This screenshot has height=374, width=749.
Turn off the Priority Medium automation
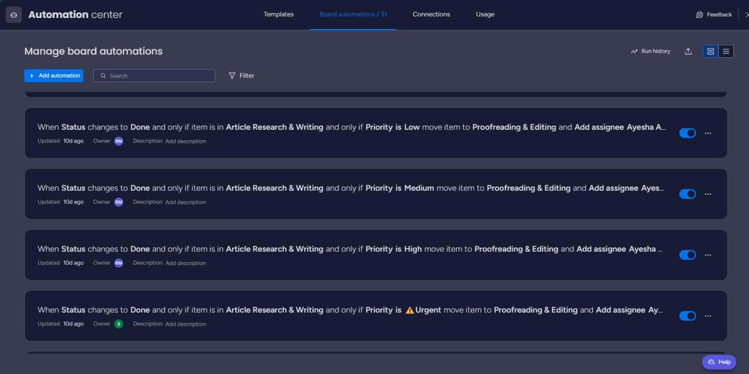tap(687, 194)
